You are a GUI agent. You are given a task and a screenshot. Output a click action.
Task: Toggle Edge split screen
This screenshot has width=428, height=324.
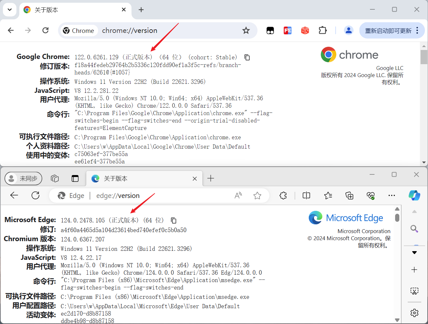tap(306, 195)
